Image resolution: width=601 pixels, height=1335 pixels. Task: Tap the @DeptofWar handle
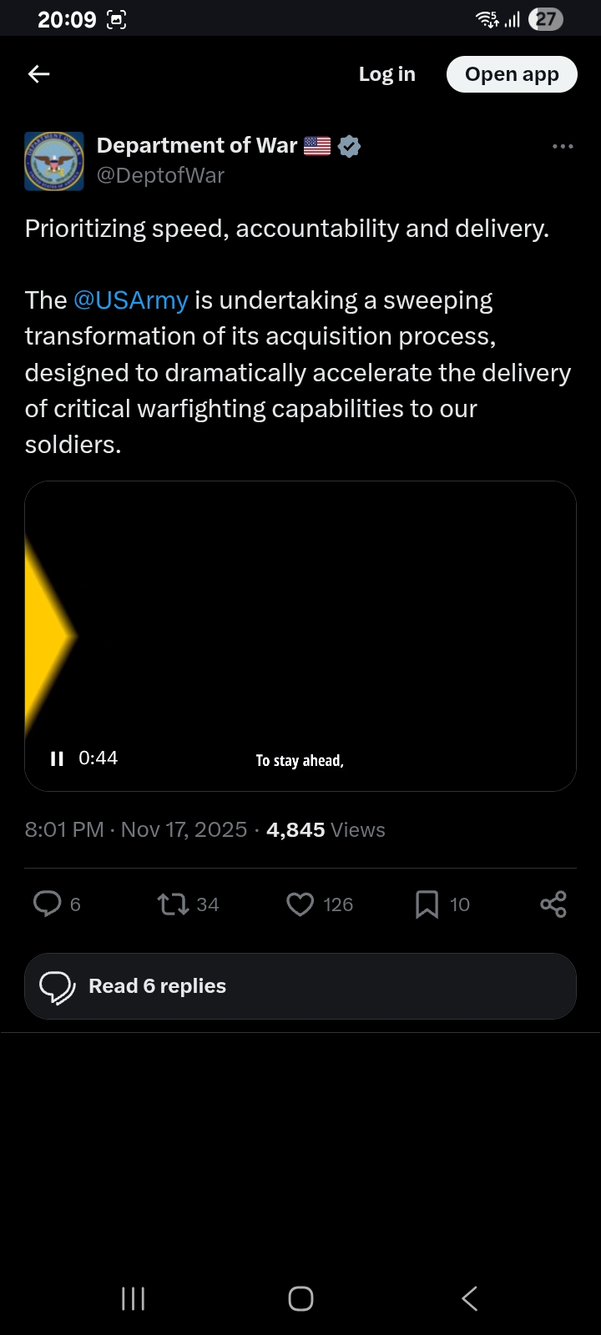point(160,175)
